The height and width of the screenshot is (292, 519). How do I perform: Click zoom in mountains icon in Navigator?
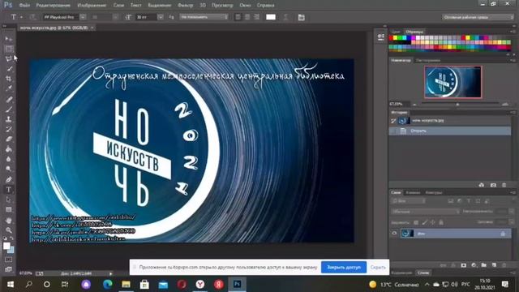tap(505, 105)
